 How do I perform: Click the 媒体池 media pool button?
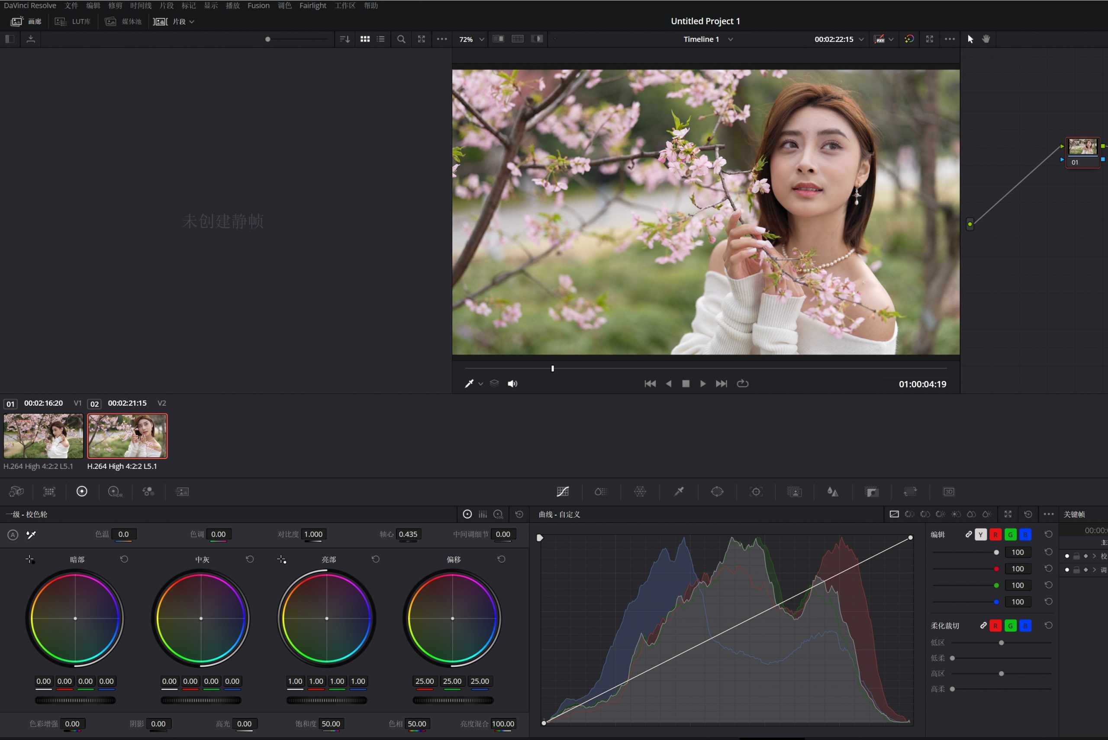point(123,22)
